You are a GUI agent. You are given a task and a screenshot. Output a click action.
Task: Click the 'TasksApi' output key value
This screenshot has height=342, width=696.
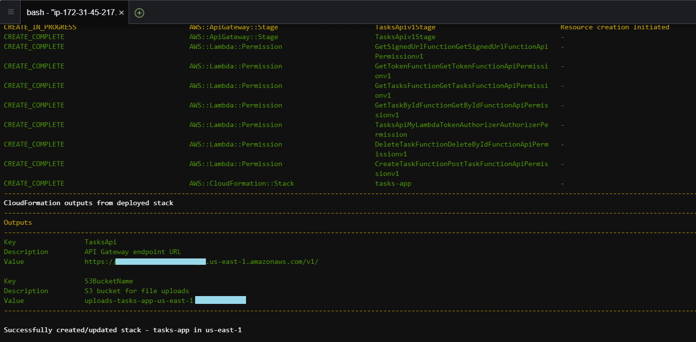[100, 242]
